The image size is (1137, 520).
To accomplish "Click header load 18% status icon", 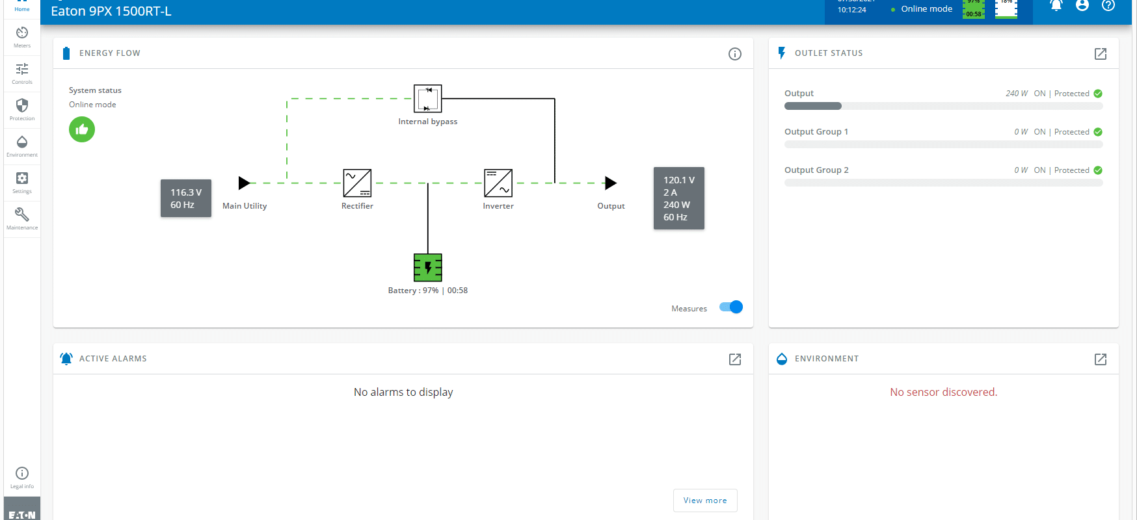I will (1006, 8).
